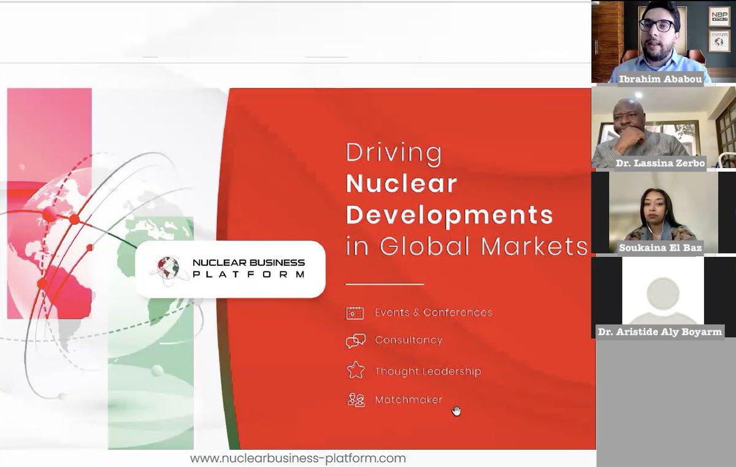Select Dr. Lassina Zerbo's video tile
This screenshot has height=467, width=736.
point(664,127)
